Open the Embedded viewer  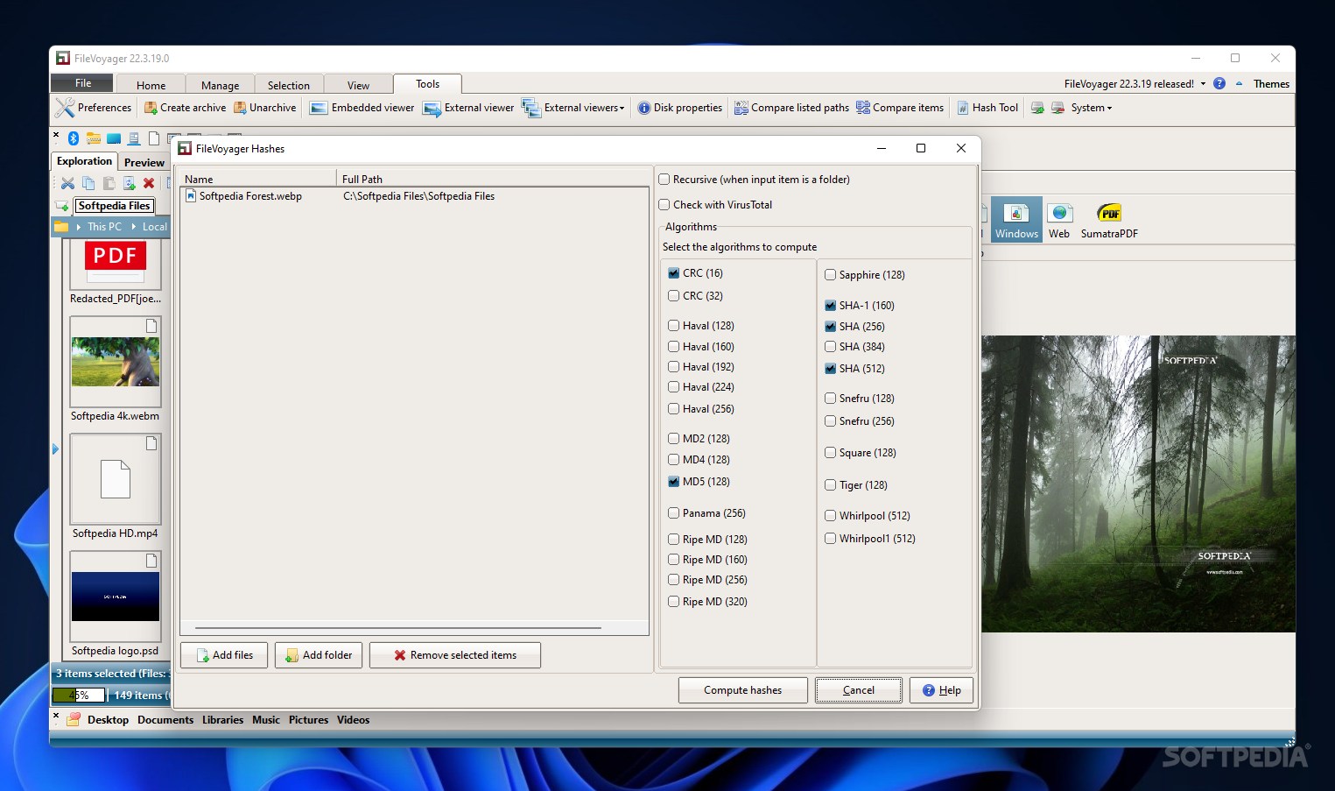(x=362, y=108)
